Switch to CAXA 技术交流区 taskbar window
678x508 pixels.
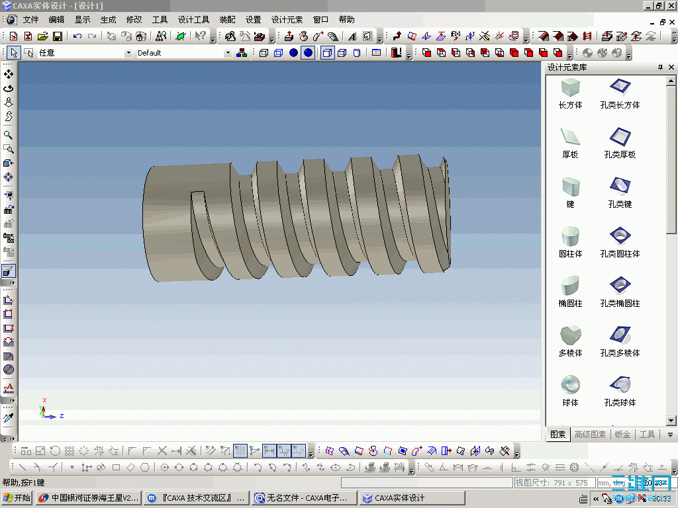[197, 498]
